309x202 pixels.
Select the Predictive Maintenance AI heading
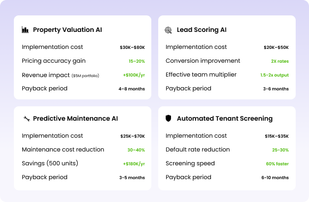pyautogui.click(x=76, y=119)
